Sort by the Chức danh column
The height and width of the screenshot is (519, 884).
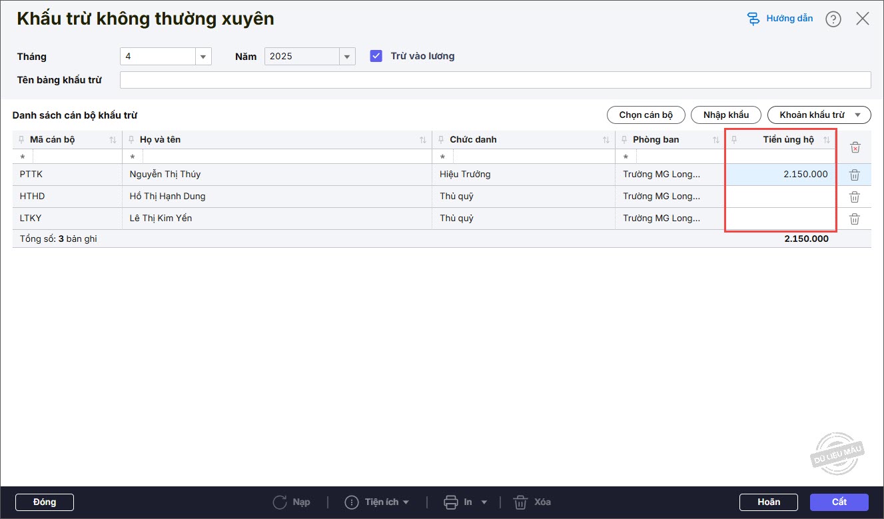coord(606,140)
